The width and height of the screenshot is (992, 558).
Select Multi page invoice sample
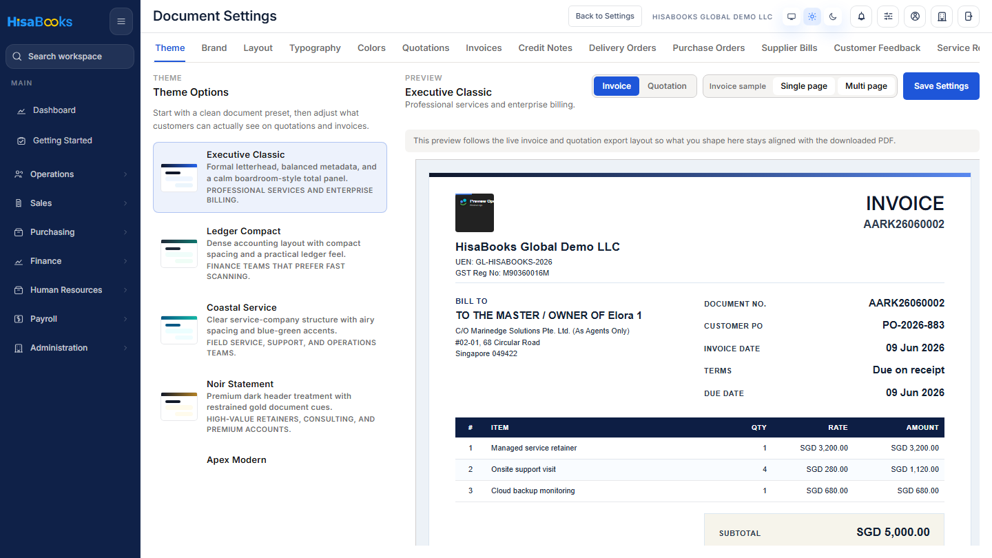[866, 86]
